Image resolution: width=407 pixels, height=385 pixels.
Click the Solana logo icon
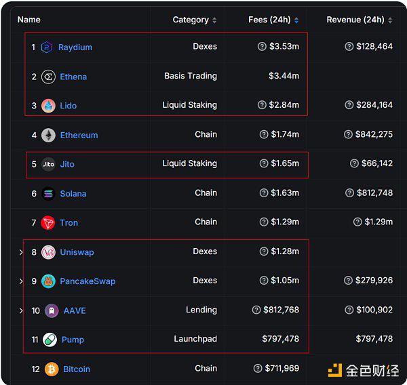(48, 194)
